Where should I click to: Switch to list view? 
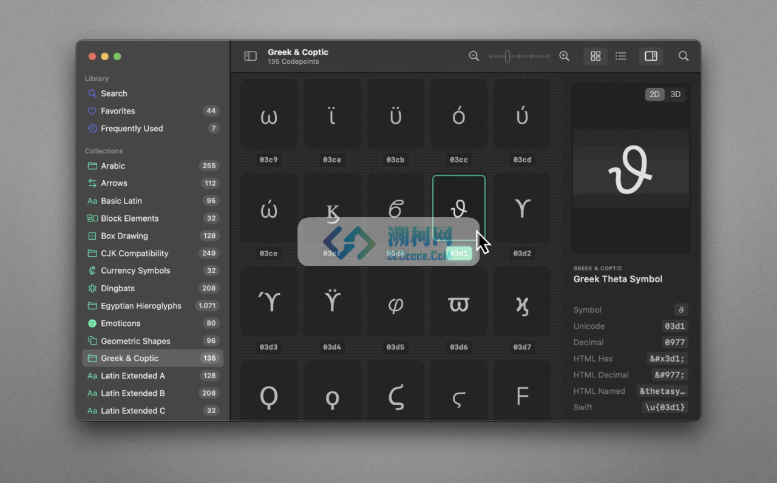pos(620,56)
